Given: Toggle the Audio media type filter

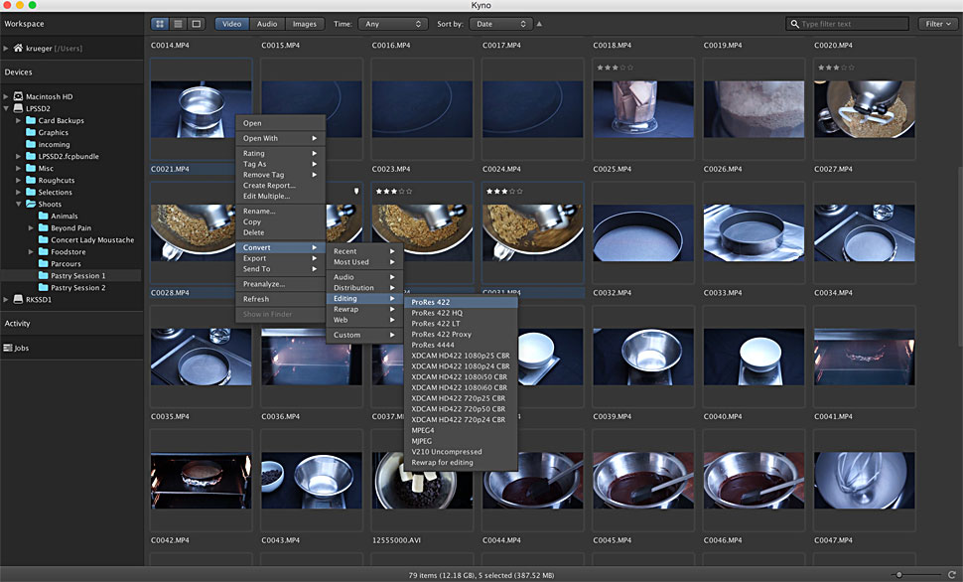Looking at the screenshot, I should [267, 24].
